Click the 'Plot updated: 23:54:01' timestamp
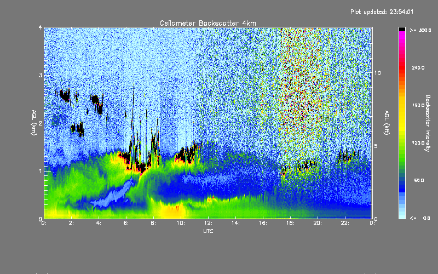This screenshot has height=274, width=438. 382,12
